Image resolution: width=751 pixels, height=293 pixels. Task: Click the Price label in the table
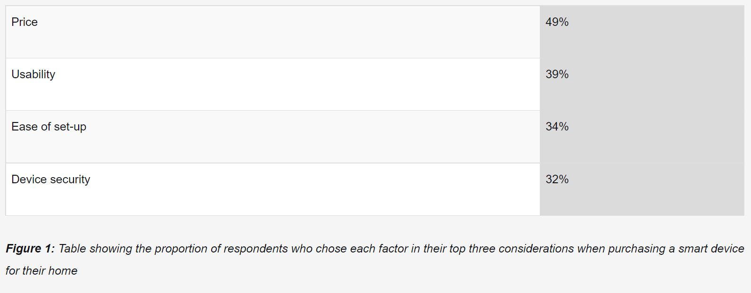click(x=25, y=22)
